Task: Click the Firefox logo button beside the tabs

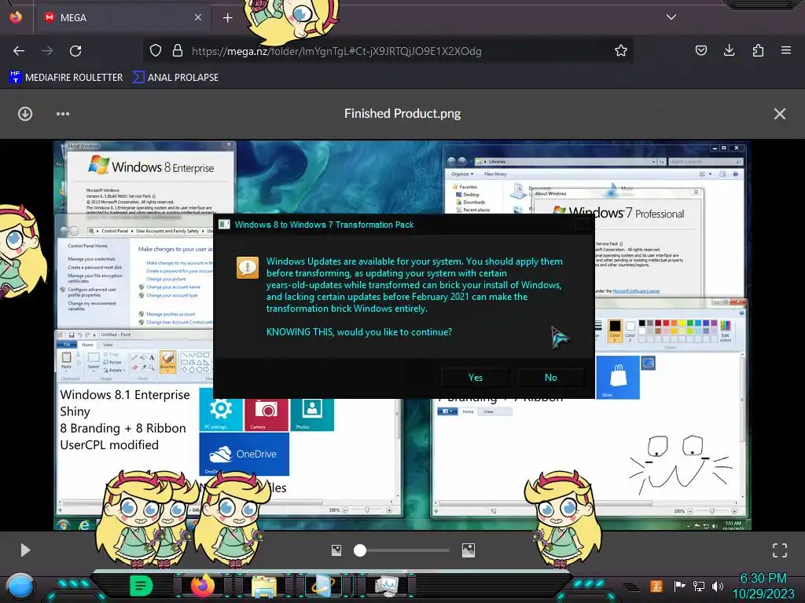Action: 16,17
